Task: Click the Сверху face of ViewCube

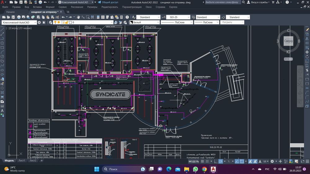Action: [288, 41]
